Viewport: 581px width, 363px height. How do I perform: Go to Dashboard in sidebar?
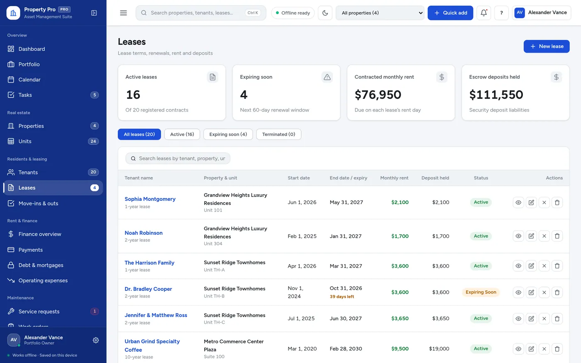point(53,49)
